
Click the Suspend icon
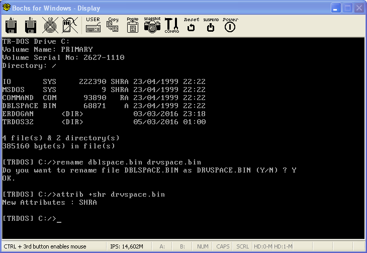pyautogui.click(x=211, y=25)
